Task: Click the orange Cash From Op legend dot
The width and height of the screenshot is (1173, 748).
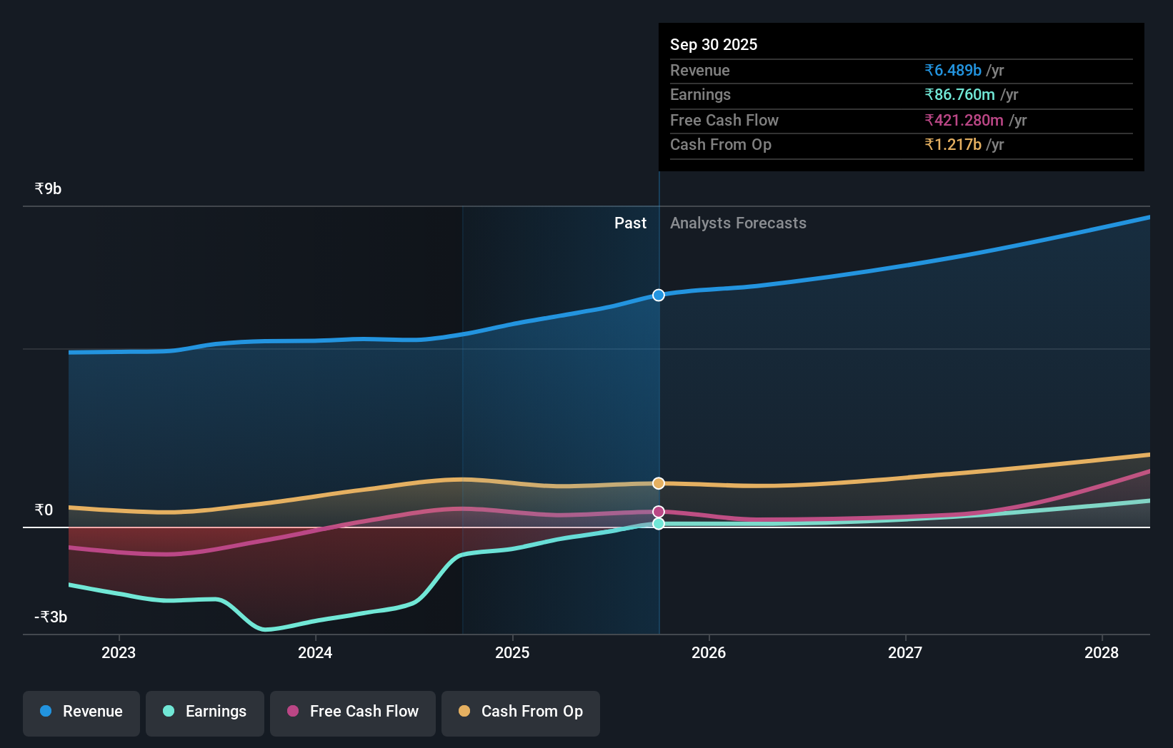Action: [x=465, y=712]
